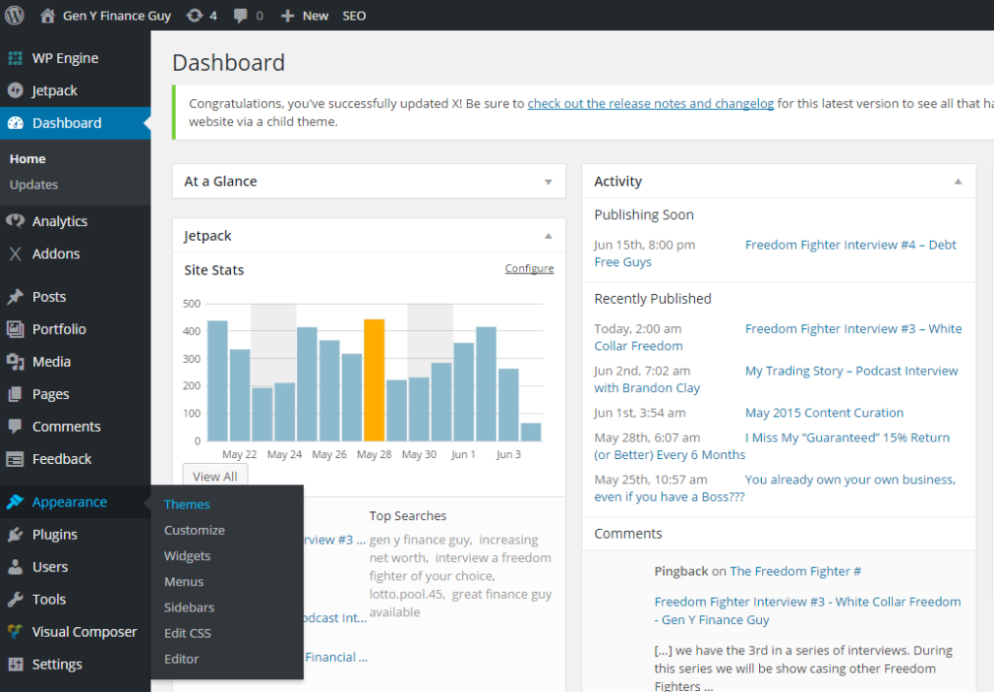The height and width of the screenshot is (692, 994).
Task: Click the orange May 28 stats bar
Action: (374, 380)
